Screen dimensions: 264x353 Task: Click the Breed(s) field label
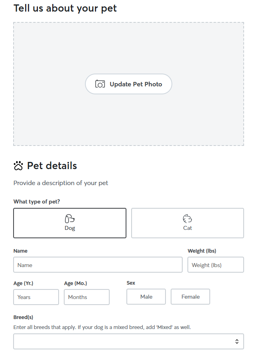pos(23,317)
